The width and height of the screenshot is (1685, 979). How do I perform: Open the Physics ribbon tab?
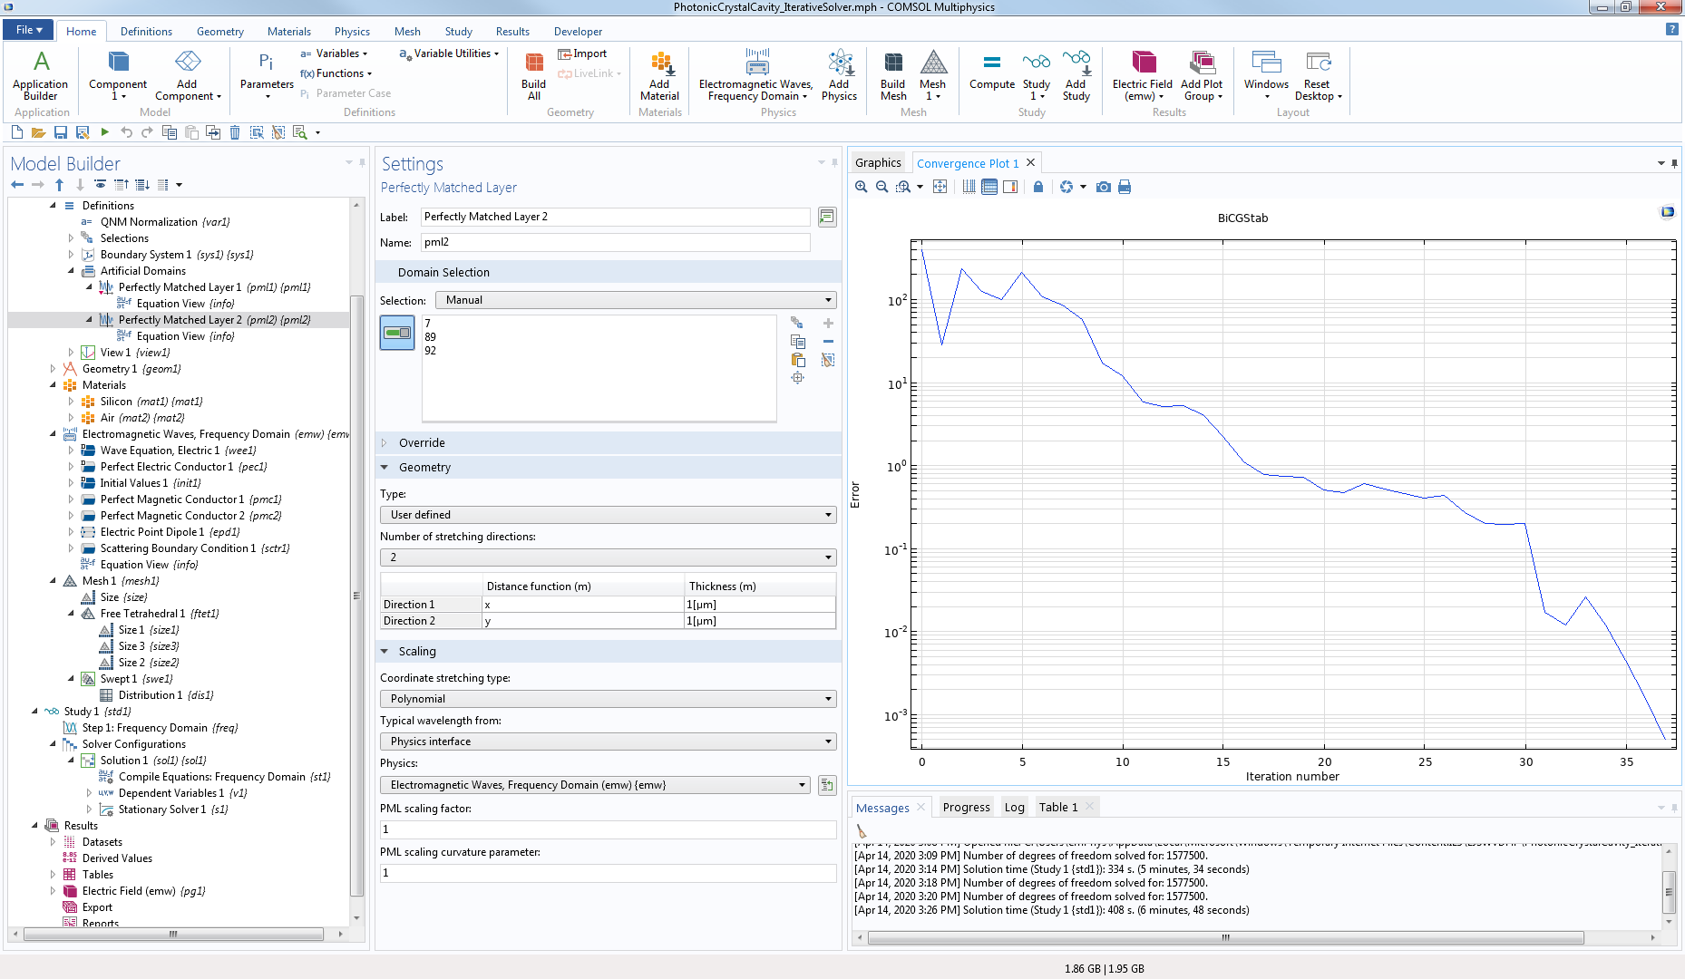point(352,31)
